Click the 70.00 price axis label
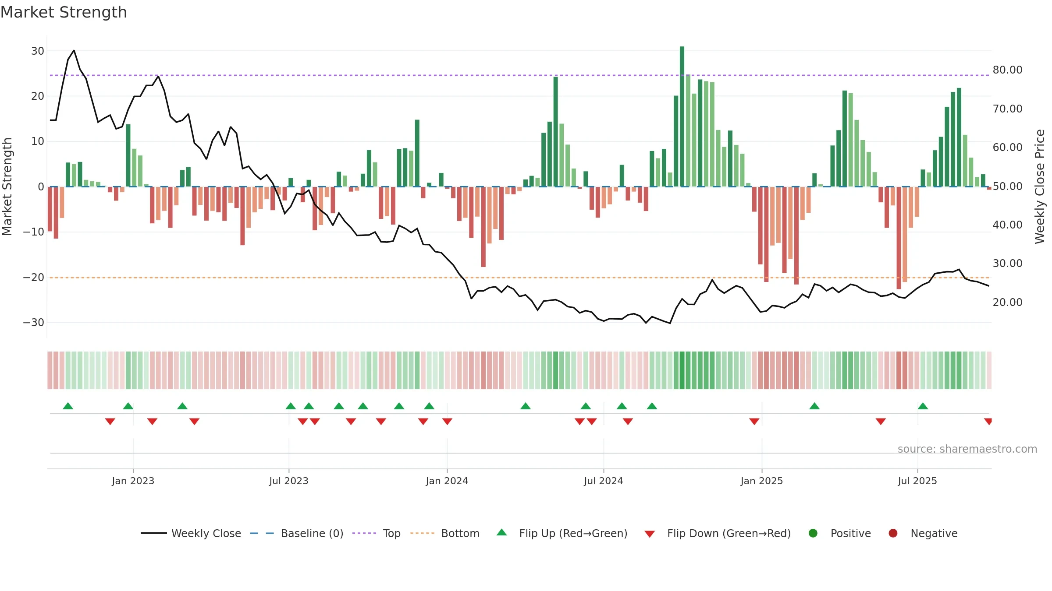The height and width of the screenshot is (591, 1052). point(1008,109)
